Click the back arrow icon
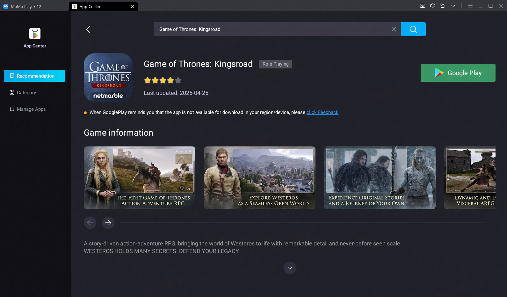 [88, 29]
